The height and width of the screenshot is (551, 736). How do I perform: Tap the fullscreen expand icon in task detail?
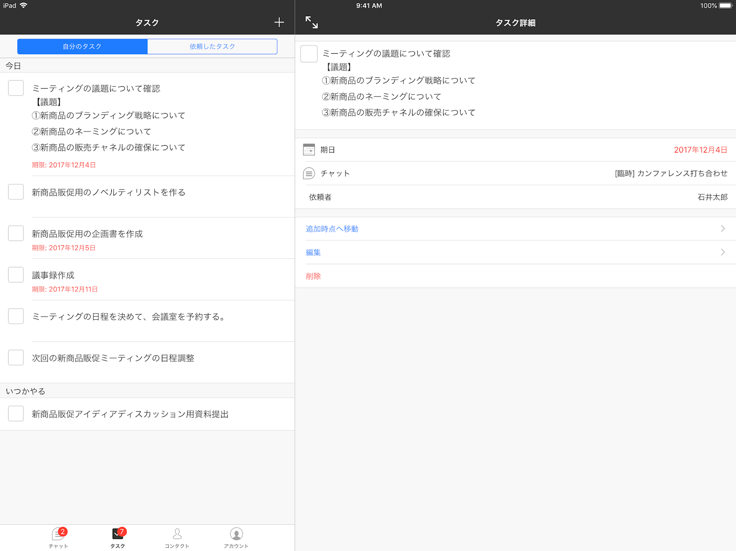(x=311, y=22)
